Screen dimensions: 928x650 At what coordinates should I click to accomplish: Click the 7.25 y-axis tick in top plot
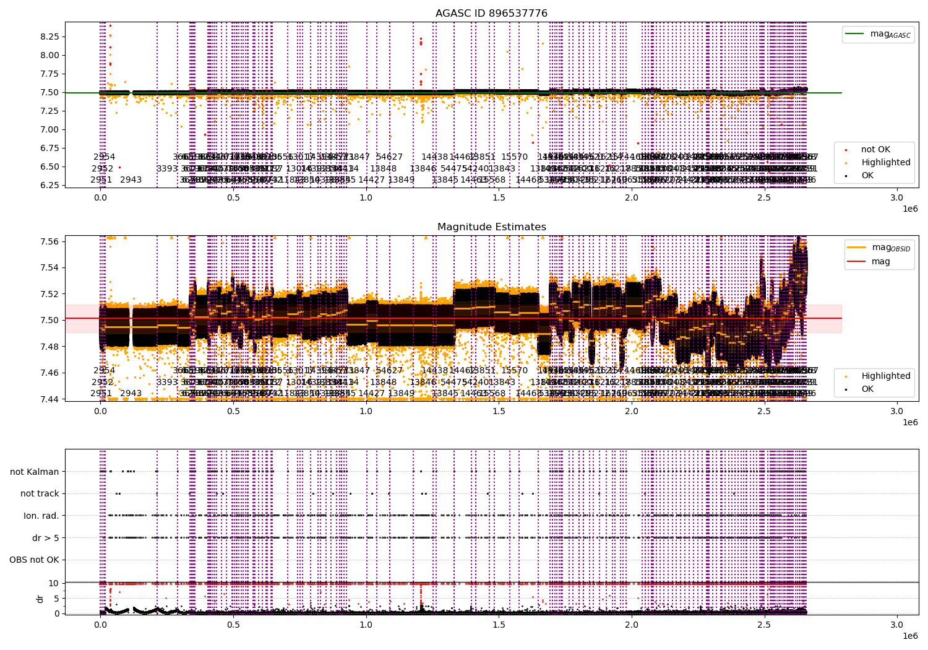(49, 111)
